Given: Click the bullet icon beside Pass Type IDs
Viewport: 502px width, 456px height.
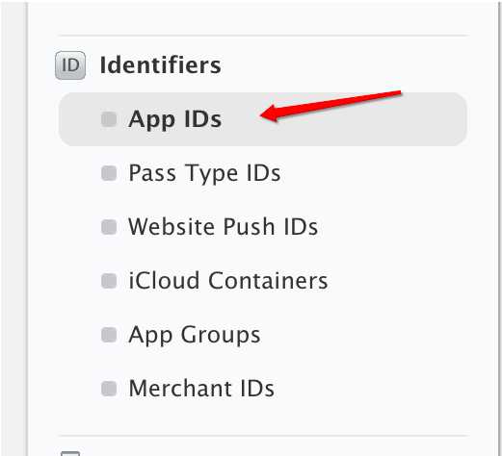Looking at the screenshot, I should coord(109,173).
